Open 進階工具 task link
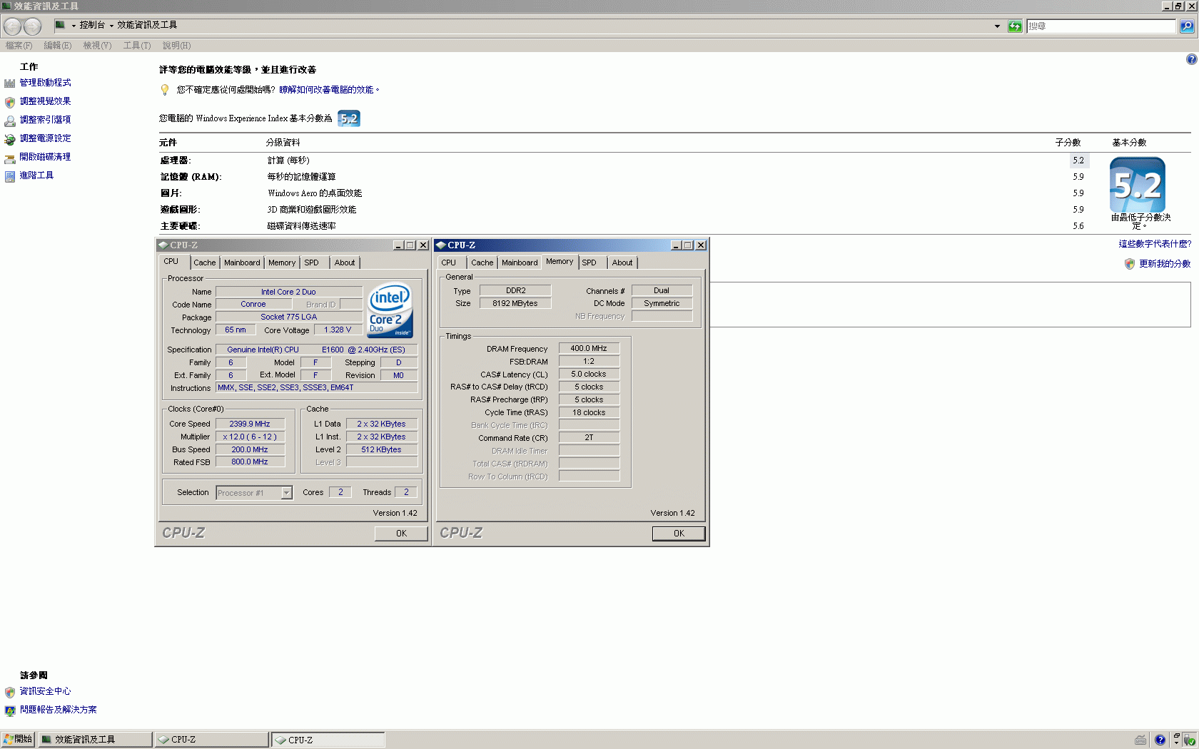 coord(36,175)
